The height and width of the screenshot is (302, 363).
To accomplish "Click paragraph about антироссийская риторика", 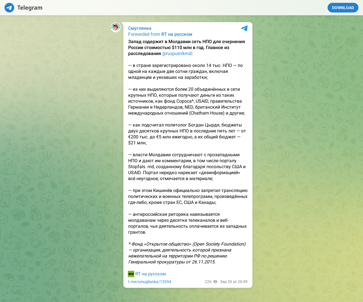I will (187, 223).
